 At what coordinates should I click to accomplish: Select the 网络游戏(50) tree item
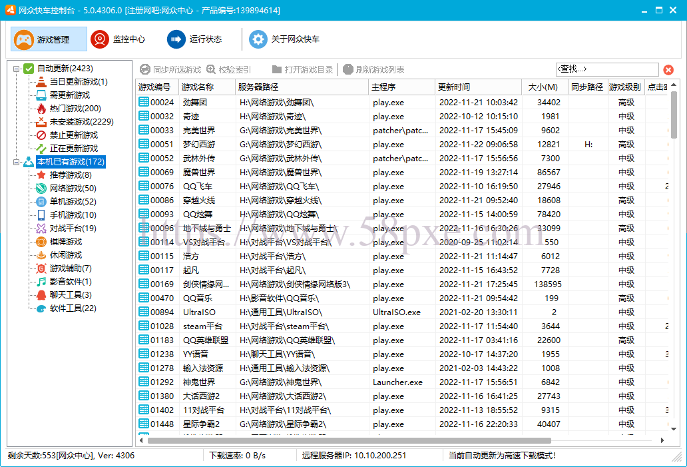click(x=73, y=189)
